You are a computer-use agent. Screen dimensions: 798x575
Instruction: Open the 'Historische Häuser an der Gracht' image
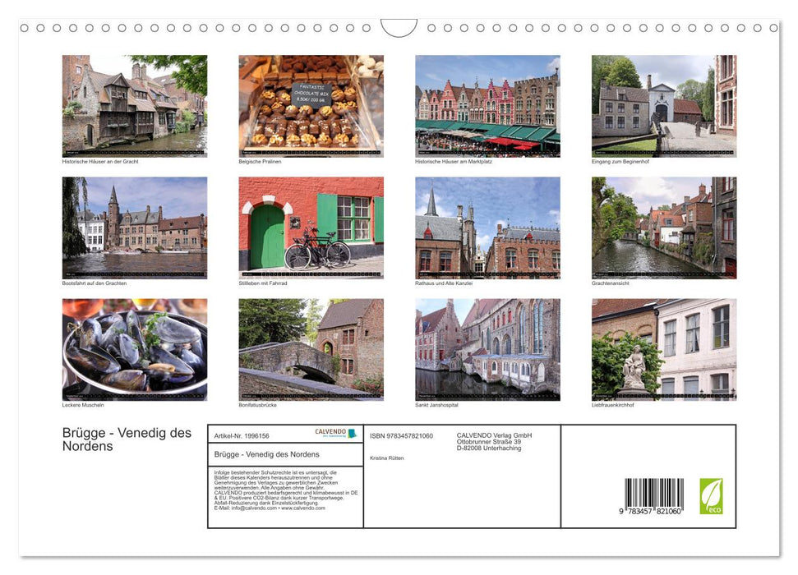pyautogui.click(x=134, y=105)
